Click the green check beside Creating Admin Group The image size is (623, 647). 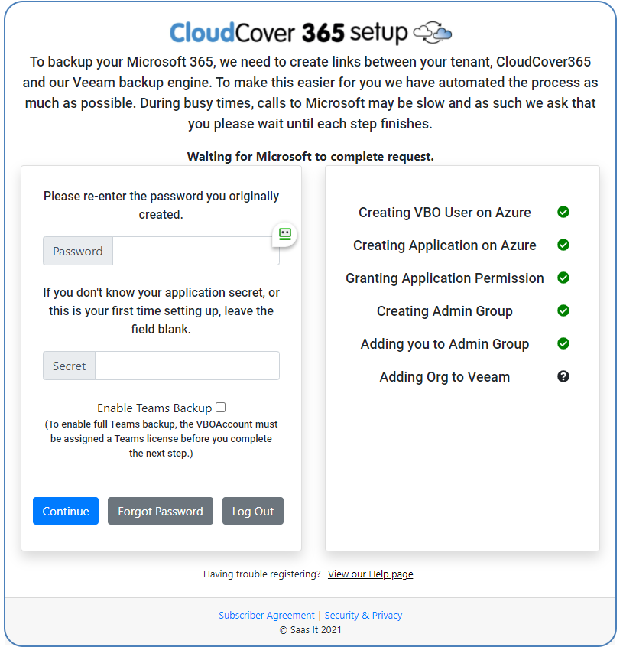tap(563, 310)
